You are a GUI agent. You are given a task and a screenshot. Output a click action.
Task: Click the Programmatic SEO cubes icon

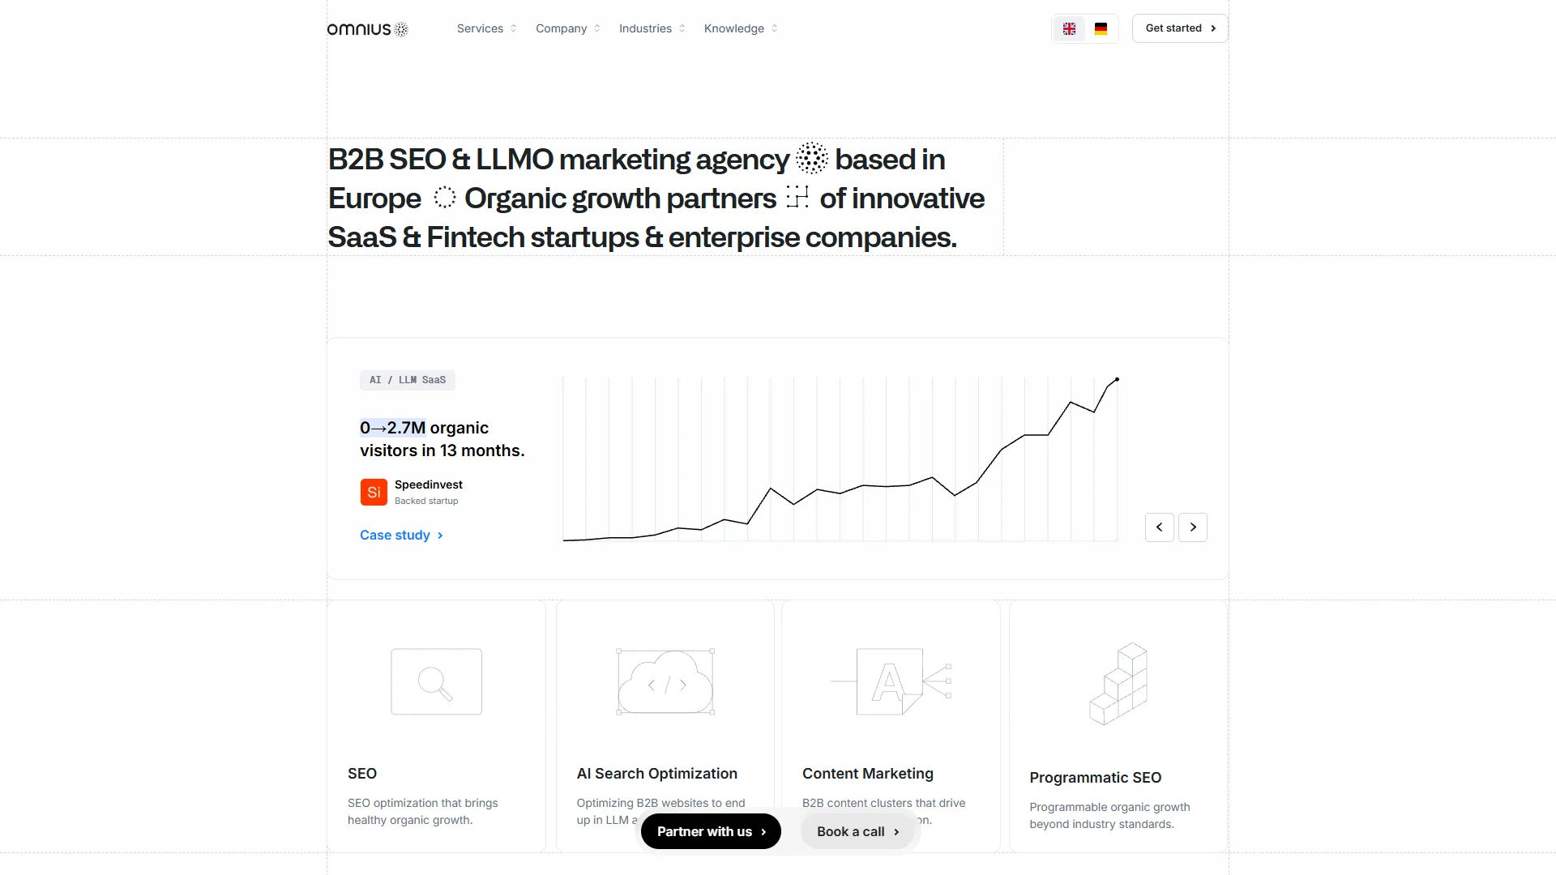pyautogui.click(x=1118, y=684)
